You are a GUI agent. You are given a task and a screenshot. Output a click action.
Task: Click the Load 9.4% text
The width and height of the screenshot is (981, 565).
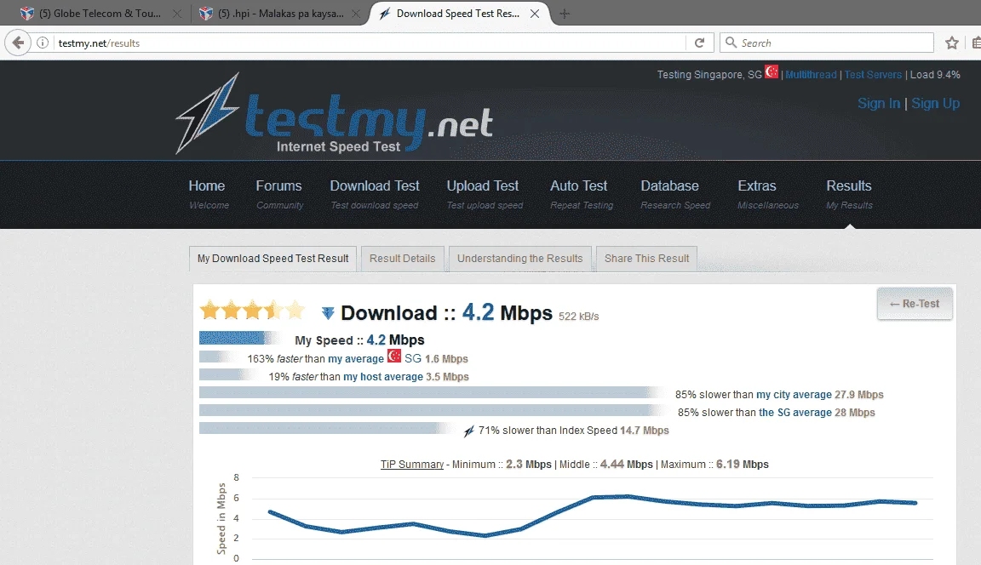935,74
